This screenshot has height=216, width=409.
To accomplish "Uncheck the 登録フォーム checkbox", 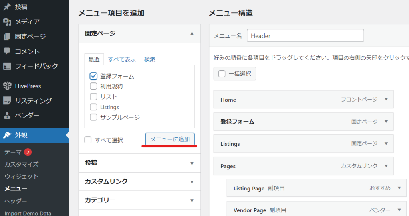I will pyautogui.click(x=93, y=76).
